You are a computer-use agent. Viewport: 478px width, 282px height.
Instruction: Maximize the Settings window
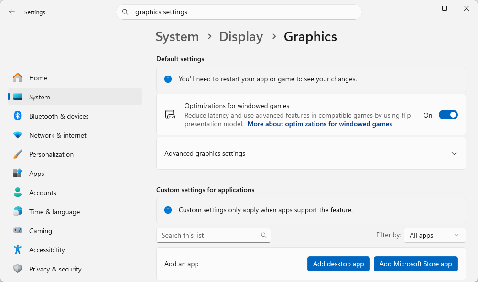click(445, 8)
